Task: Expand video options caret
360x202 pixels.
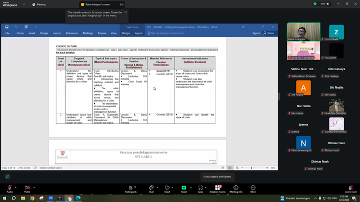Action: 34,187
